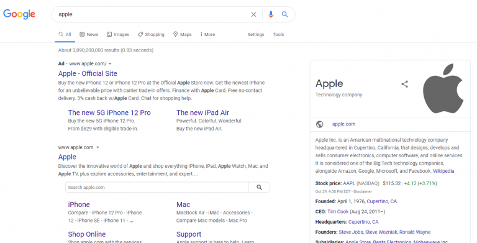Visit apple.com from the knowledge panel
The height and width of the screenshot is (243, 477).
tap(343, 124)
